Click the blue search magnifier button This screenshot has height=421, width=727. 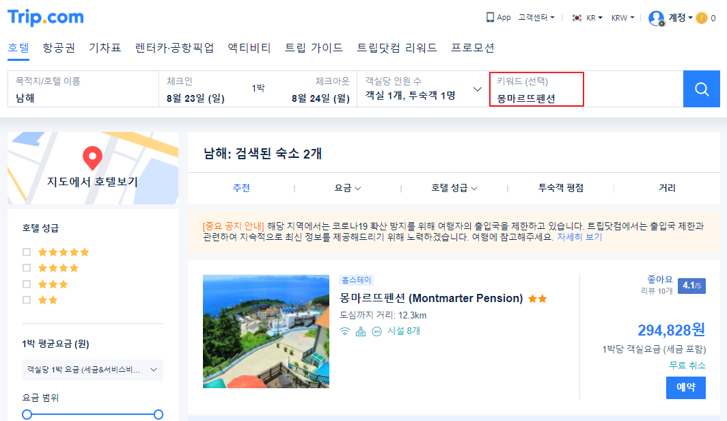click(702, 89)
